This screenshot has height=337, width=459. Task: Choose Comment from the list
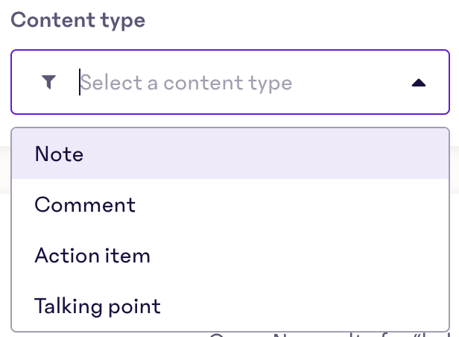click(230, 204)
